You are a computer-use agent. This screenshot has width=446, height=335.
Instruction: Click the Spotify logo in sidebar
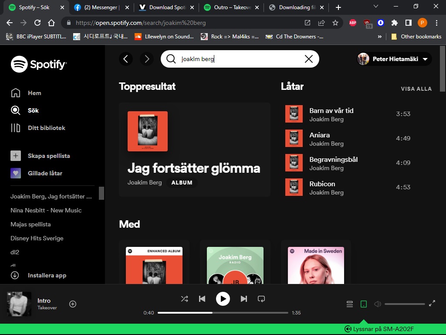tap(39, 64)
